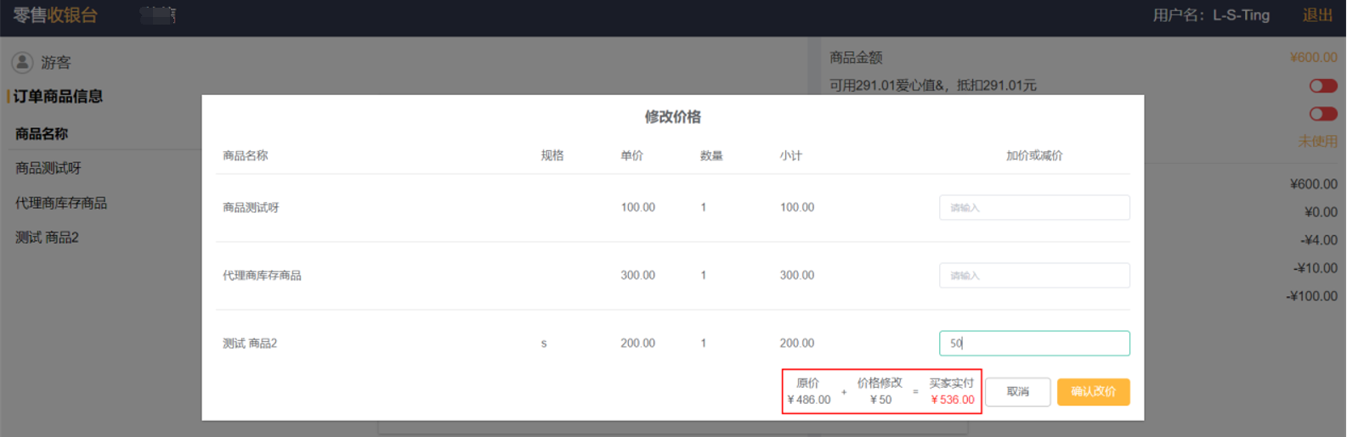
Task: Confirm the change with 确认改价
Action: (x=1093, y=392)
